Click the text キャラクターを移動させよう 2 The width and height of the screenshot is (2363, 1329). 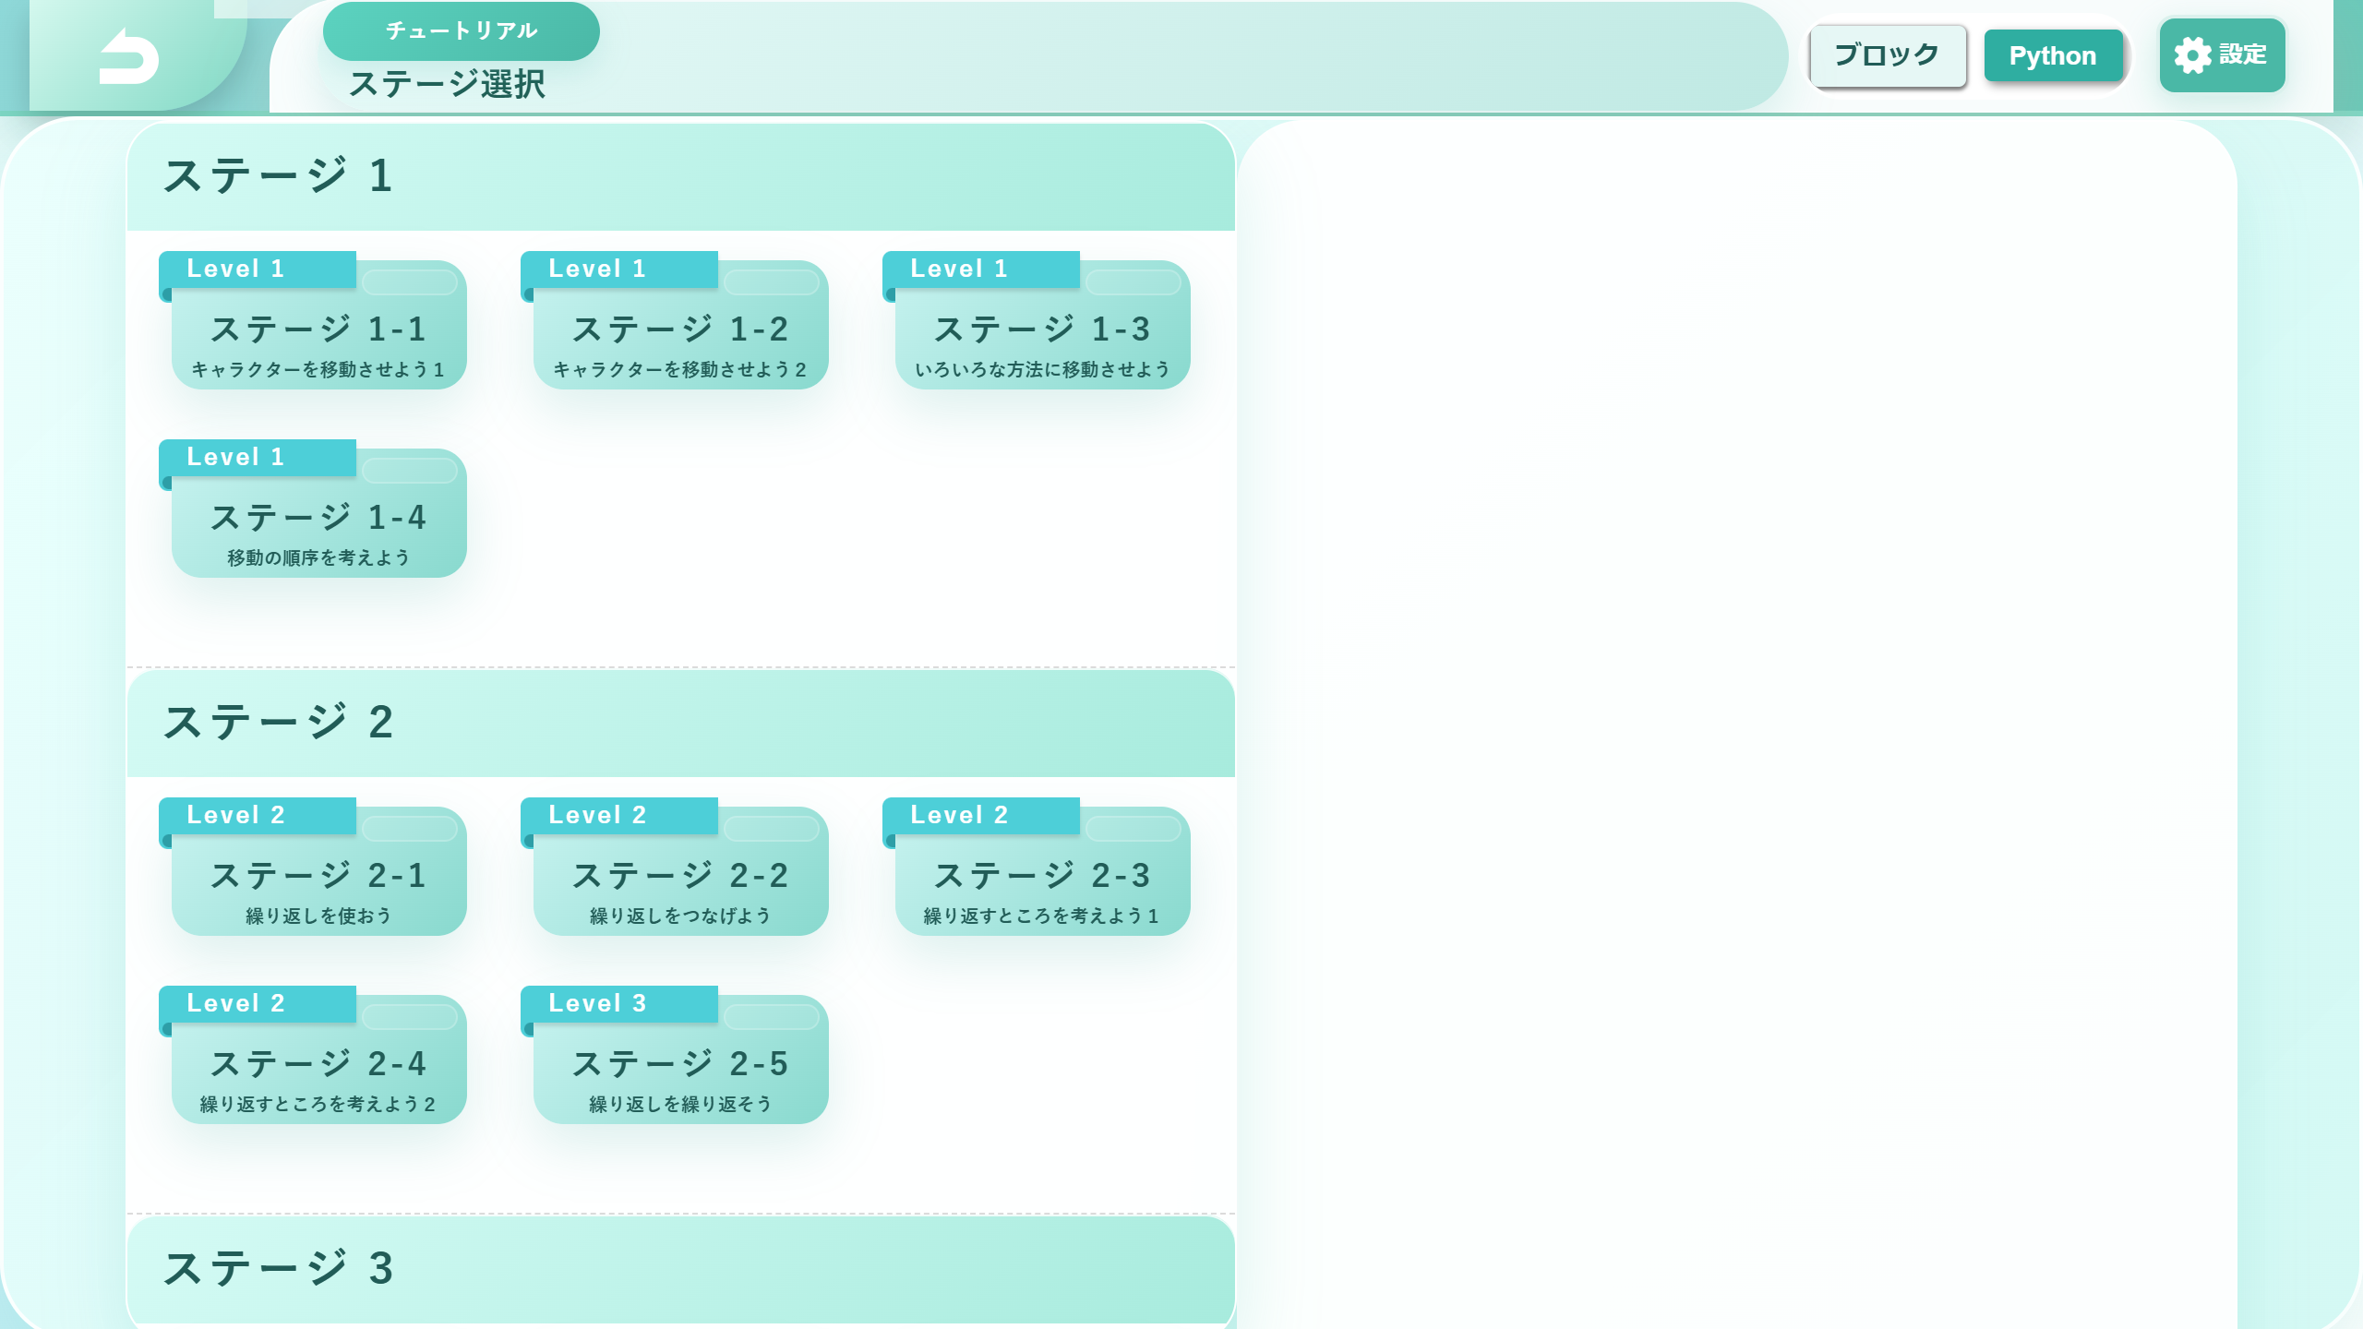(x=680, y=369)
